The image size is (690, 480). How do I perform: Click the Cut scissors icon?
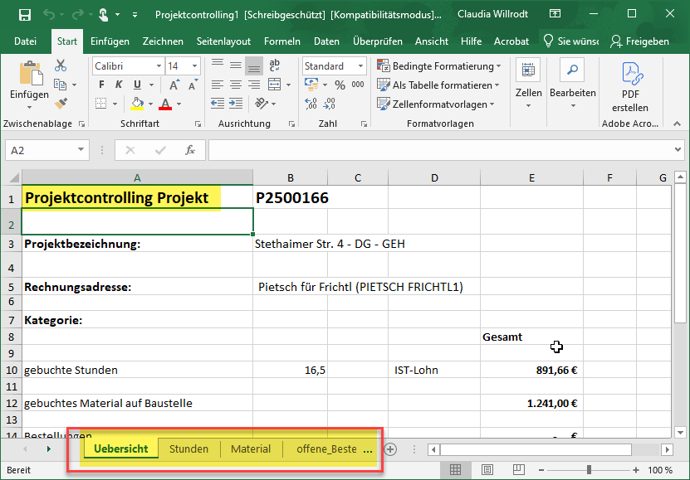61,65
